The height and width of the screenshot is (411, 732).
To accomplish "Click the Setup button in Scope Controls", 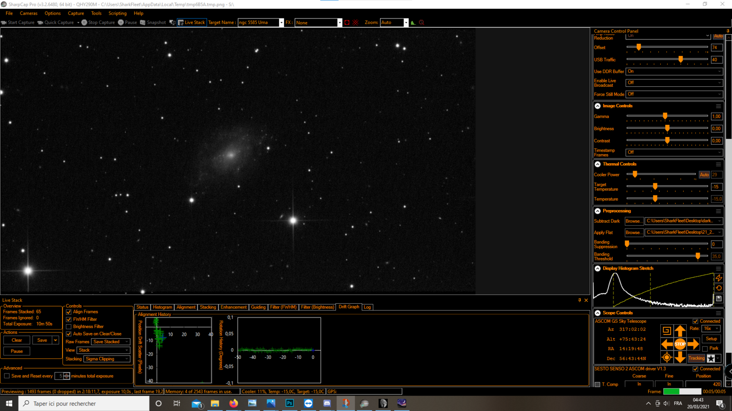I will coord(711,338).
